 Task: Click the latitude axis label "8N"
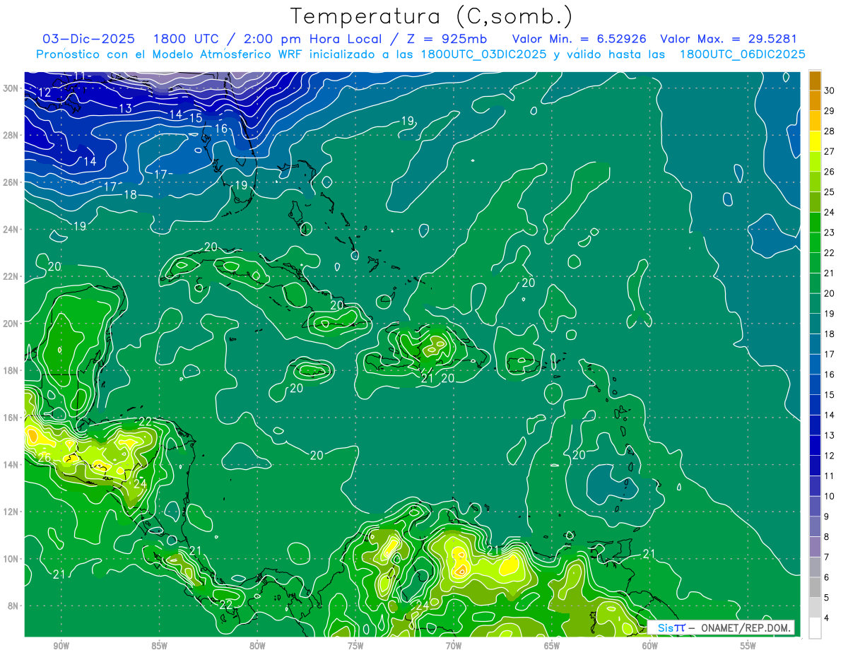13,606
